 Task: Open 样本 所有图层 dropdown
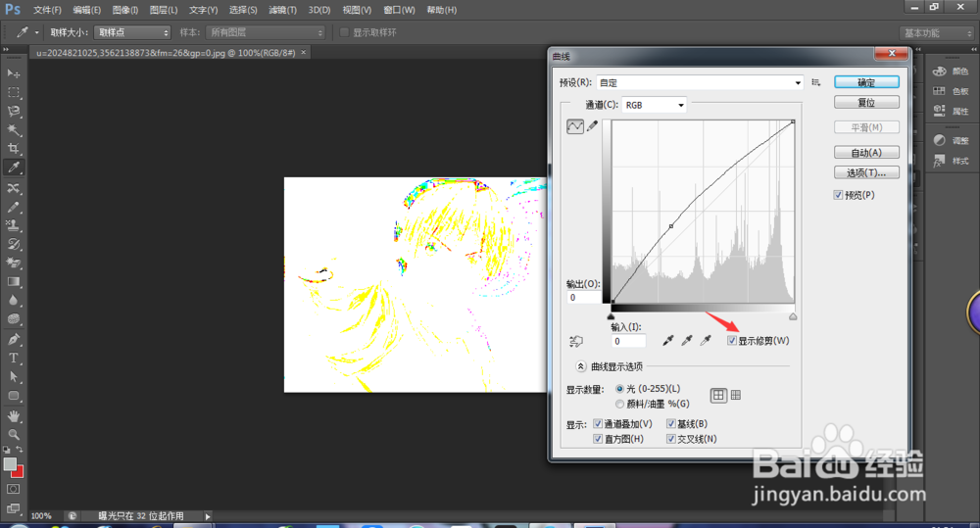point(266,32)
